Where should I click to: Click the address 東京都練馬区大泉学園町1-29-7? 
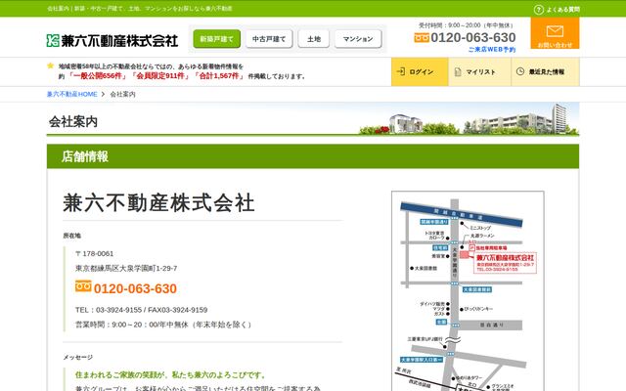tap(126, 268)
